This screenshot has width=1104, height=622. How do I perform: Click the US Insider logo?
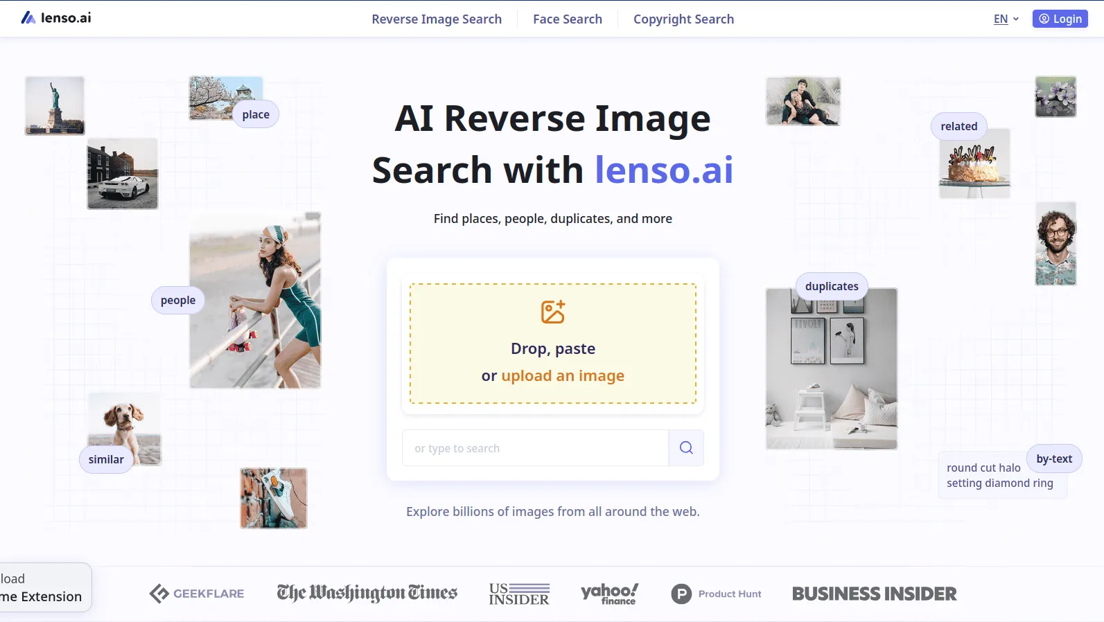tap(519, 594)
